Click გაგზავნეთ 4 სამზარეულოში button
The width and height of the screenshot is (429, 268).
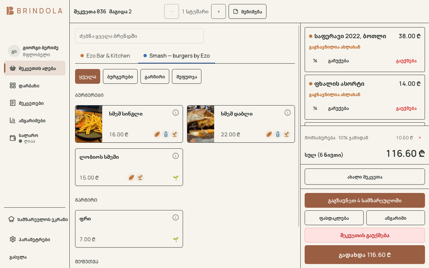(365, 200)
